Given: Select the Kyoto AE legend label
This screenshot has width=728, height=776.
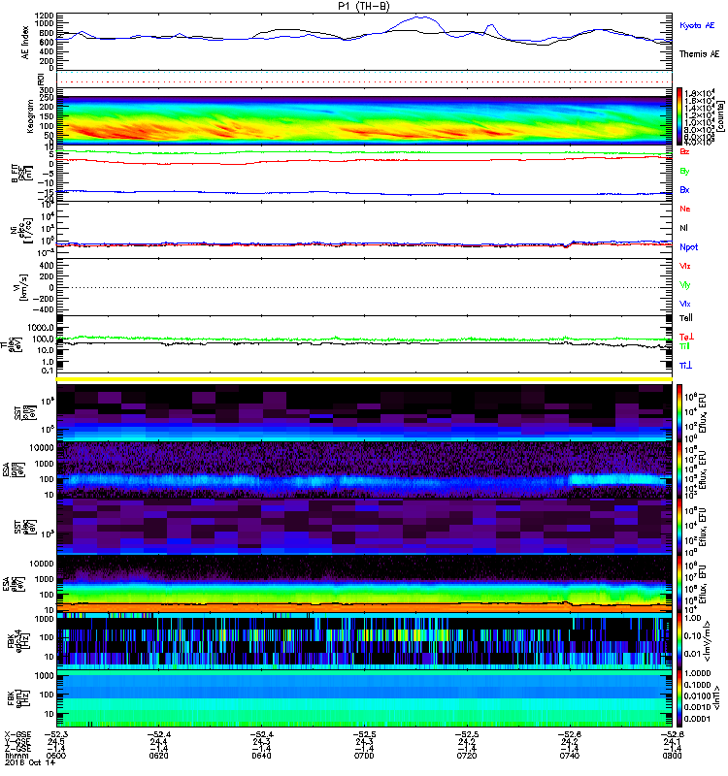Looking at the screenshot, I should click(697, 25).
